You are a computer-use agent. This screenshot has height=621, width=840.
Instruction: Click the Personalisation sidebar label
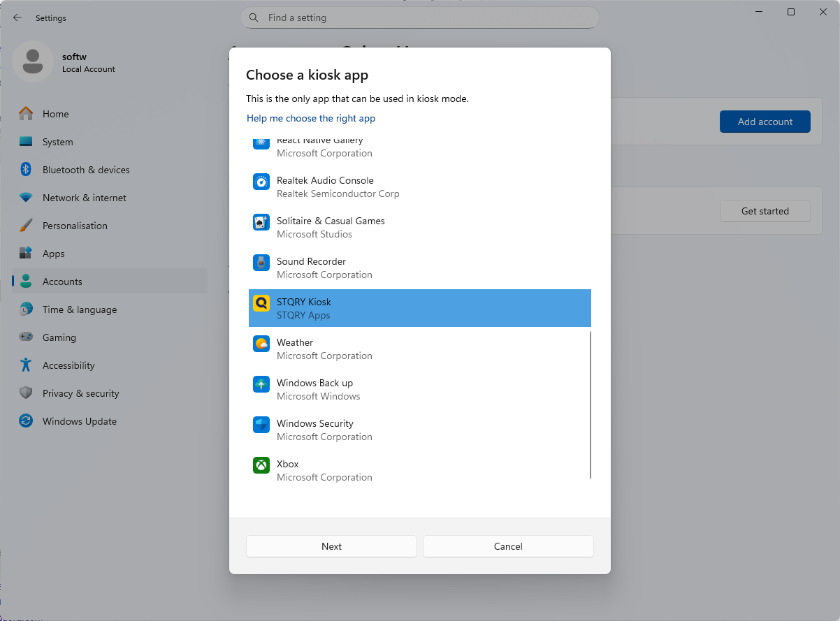point(75,226)
